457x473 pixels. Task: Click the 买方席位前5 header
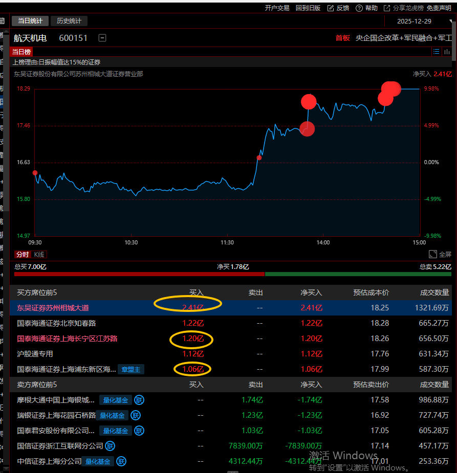pos(37,292)
